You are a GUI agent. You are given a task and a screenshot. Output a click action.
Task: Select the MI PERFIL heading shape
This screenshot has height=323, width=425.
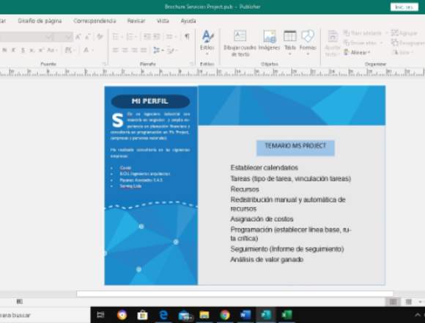click(x=150, y=101)
